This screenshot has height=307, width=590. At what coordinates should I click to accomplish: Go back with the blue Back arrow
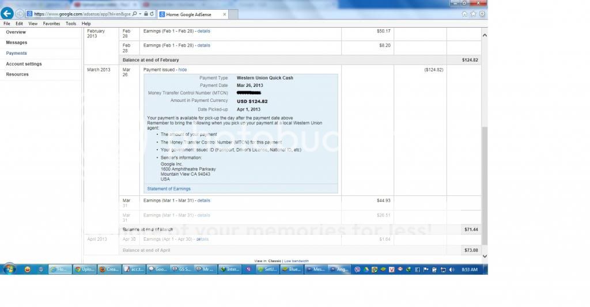click(7, 14)
